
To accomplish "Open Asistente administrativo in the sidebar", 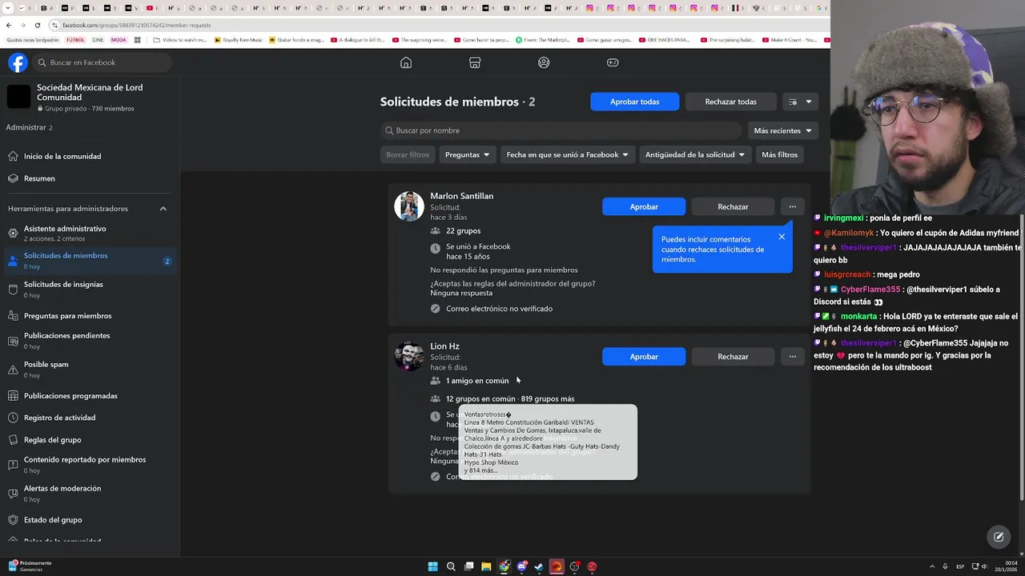I will [x=90, y=233].
